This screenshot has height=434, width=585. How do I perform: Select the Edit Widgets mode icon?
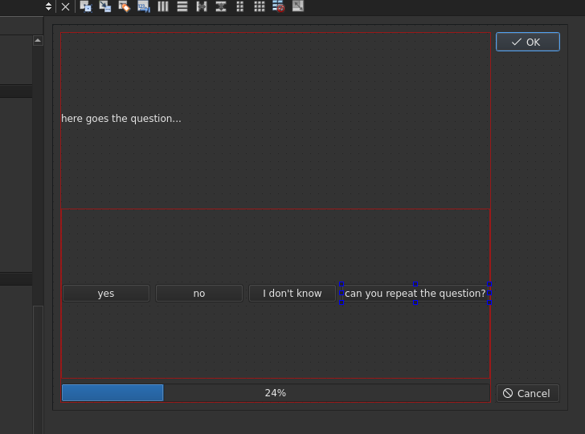click(86, 6)
